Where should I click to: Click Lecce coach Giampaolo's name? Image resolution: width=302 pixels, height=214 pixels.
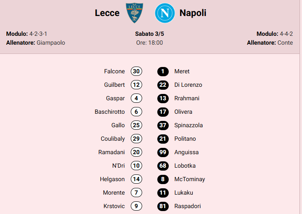point(51,43)
